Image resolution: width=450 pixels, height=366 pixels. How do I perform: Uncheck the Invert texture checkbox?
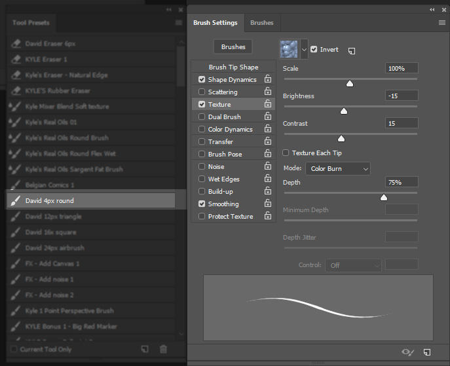click(x=314, y=49)
